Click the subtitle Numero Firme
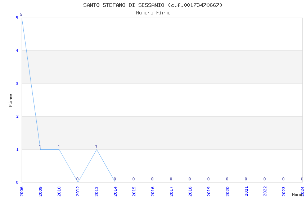306x198 pixels. 153,13
